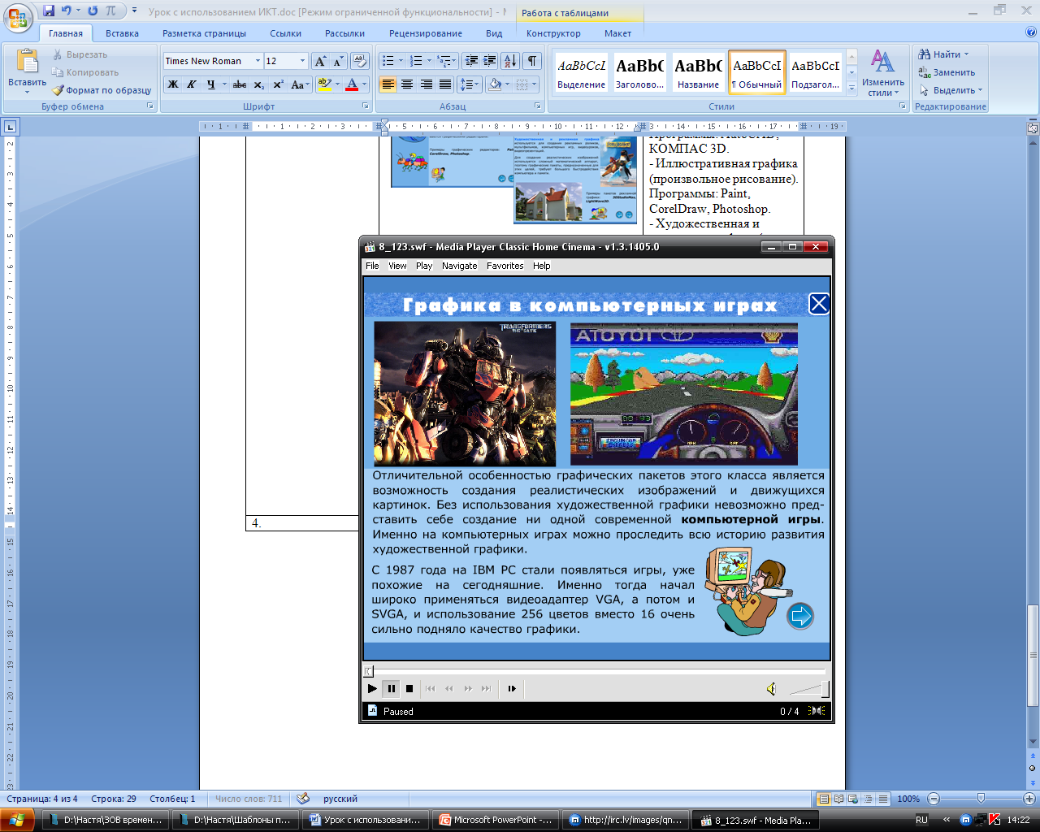Click the decrease indent icon
Screen dimensions: 1040x832
click(x=471, y=61)
